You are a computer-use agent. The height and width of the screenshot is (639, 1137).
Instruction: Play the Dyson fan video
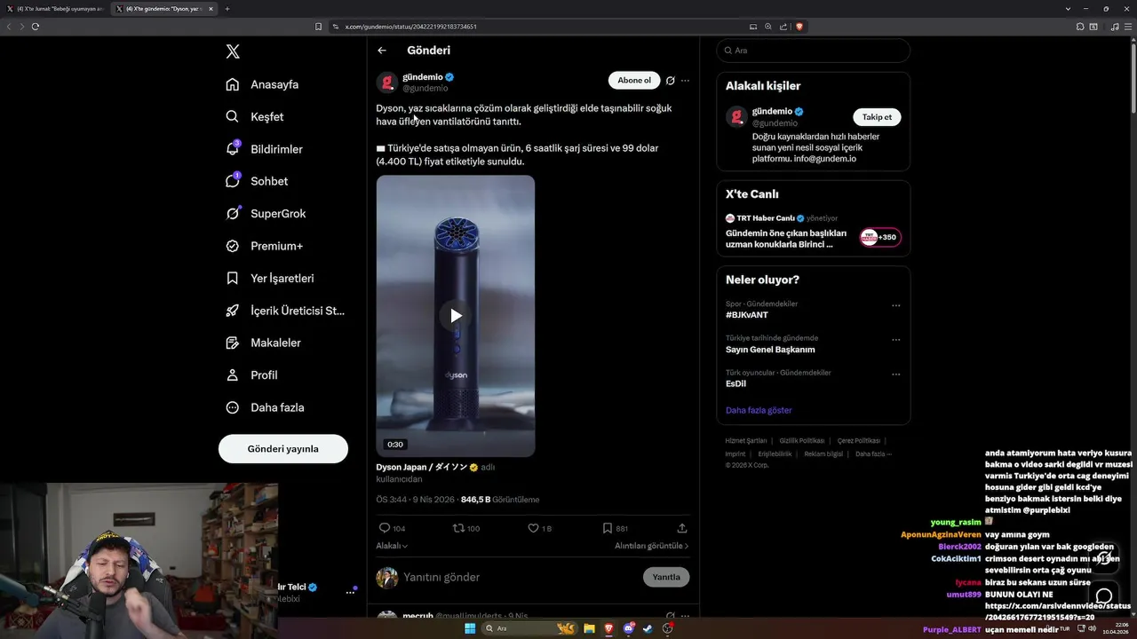456,315
